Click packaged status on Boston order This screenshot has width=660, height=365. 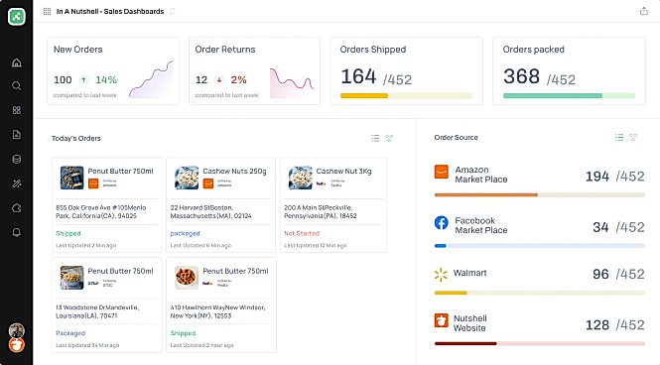tap(185, 233)
